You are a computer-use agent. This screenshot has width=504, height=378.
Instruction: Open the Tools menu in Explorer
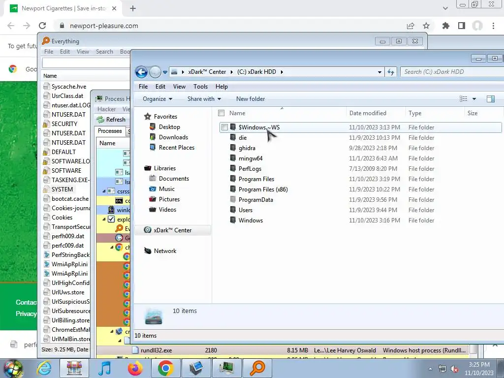(200, 87)
